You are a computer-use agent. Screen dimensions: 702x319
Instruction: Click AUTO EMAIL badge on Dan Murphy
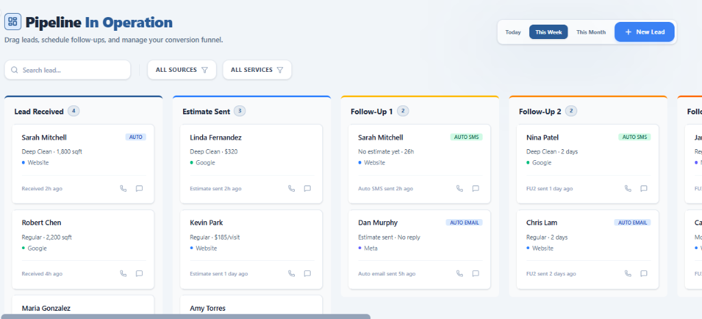(464, 222)
